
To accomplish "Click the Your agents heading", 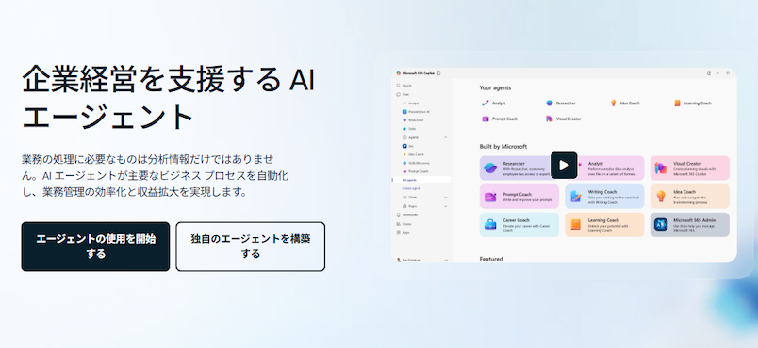I will click(x=495, y=87).
